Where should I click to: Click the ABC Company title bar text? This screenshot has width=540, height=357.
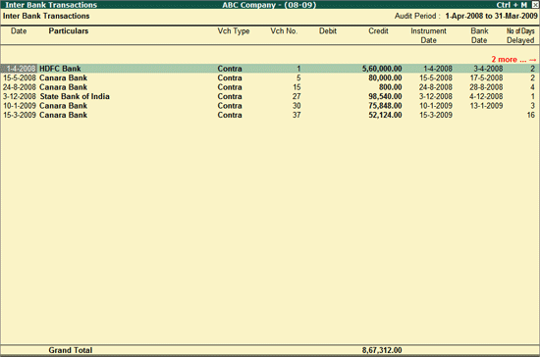[269, 5]
